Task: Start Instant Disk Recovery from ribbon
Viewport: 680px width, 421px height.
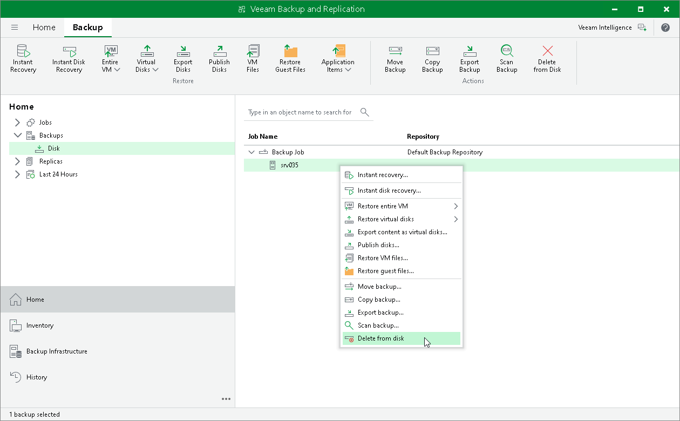Action: [69, 58]
